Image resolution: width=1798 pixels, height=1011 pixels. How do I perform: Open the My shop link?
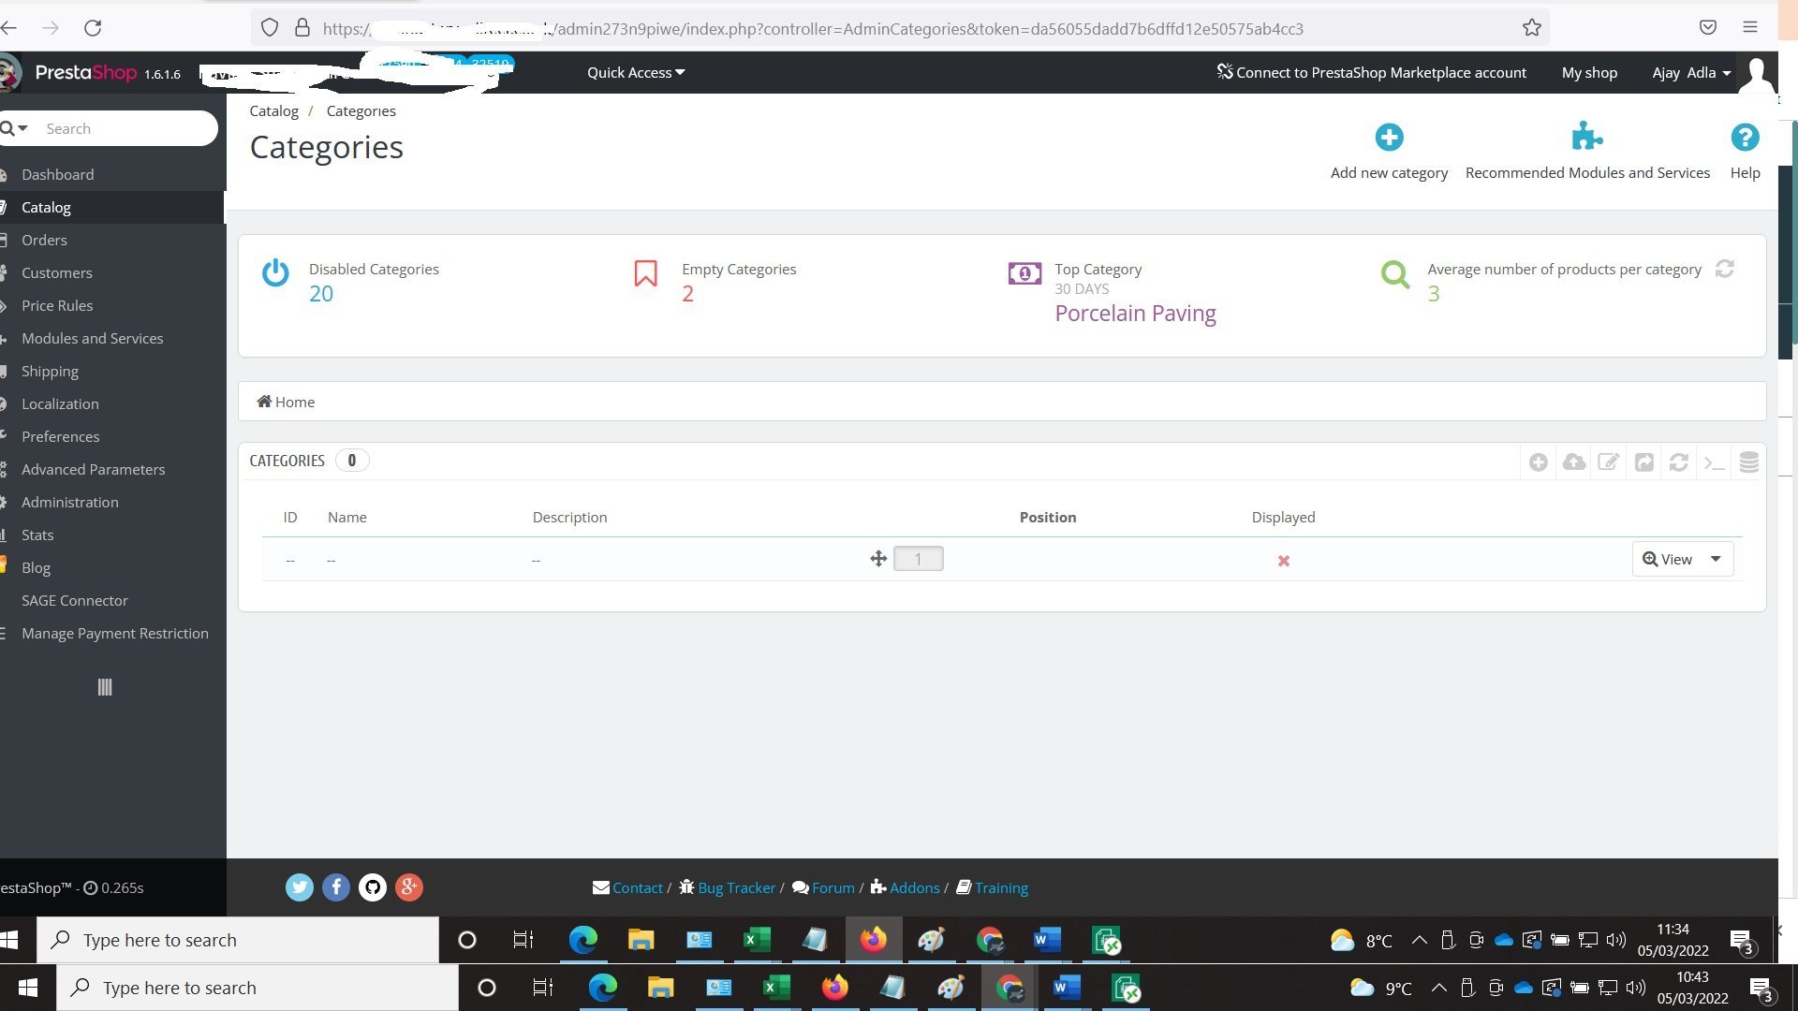coord(1588,73)
